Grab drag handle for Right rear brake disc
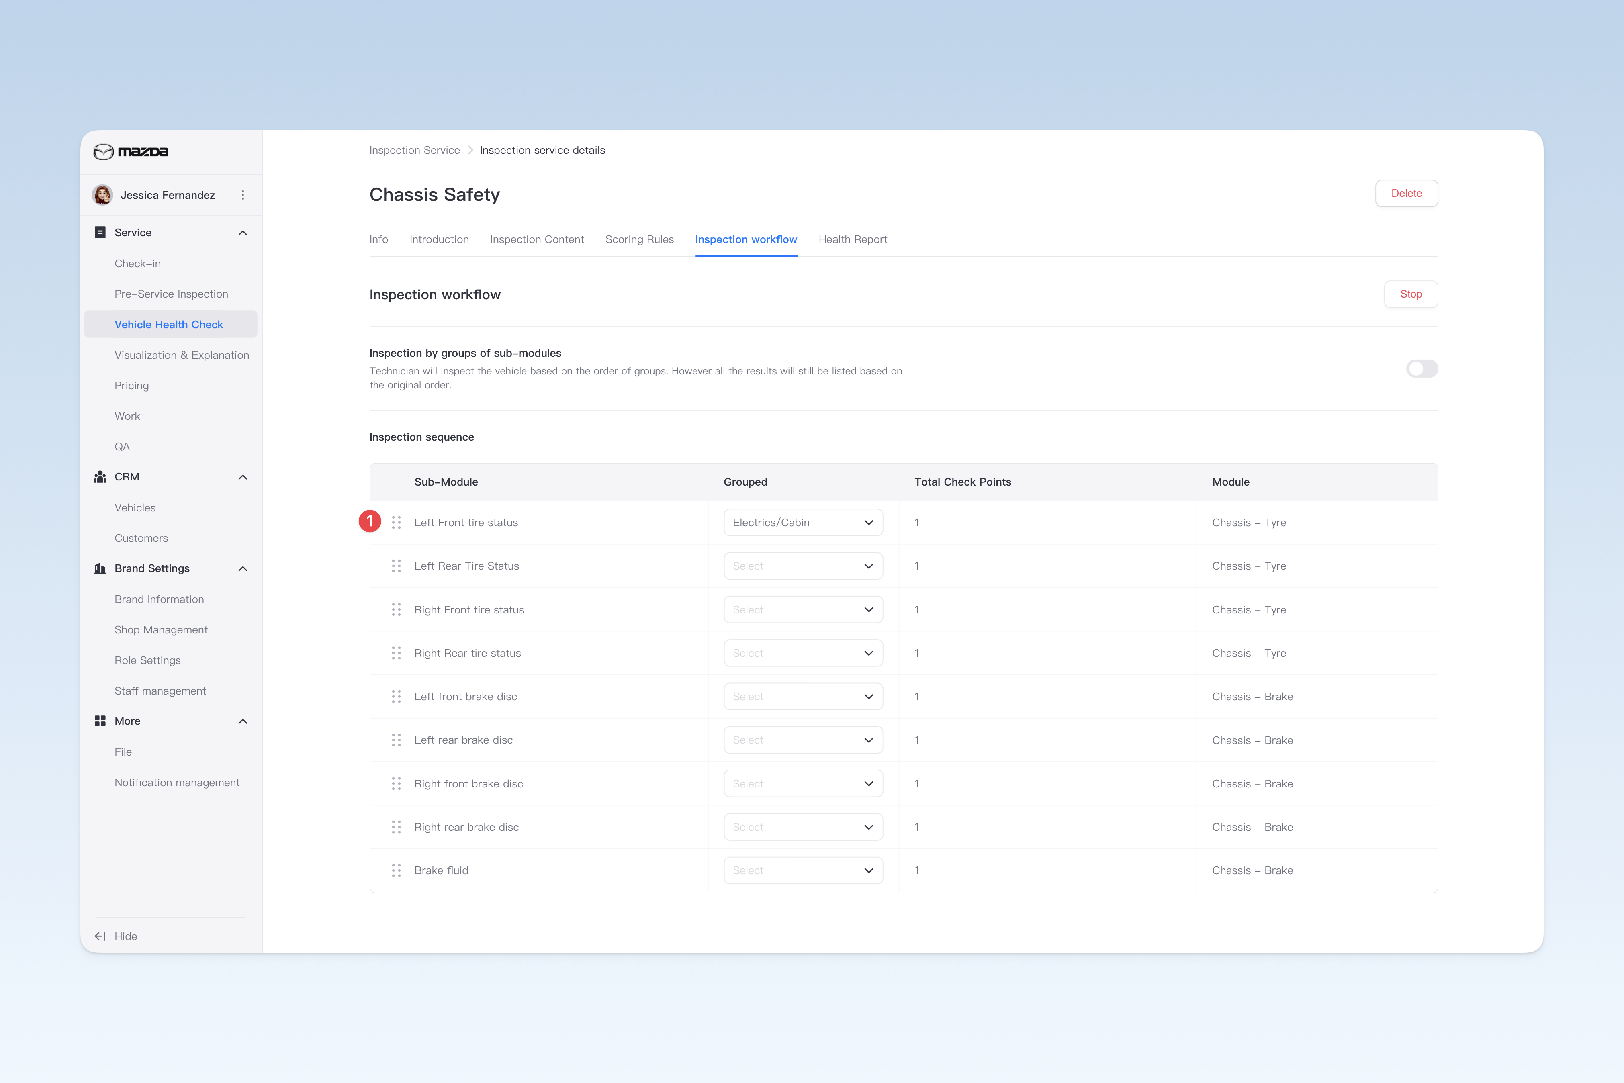1624x1083 pixels. pos(397,828)
